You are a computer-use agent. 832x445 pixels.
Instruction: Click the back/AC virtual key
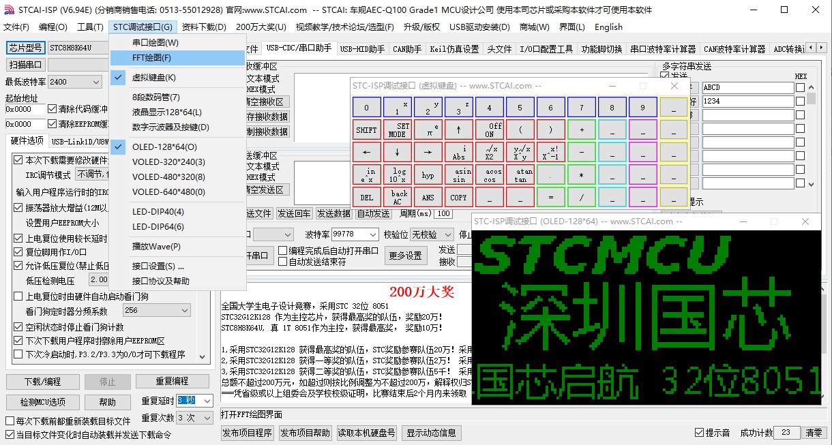[397, 197]
